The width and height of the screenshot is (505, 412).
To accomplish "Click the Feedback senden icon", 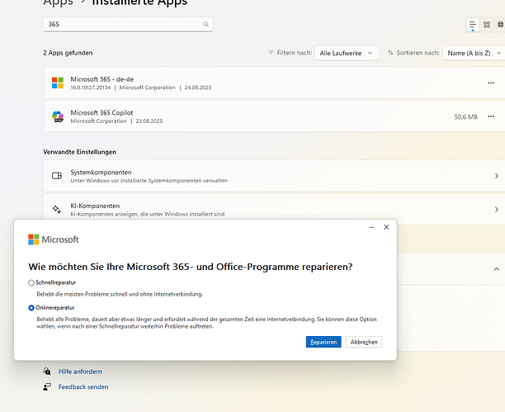I will pos(48,386).
